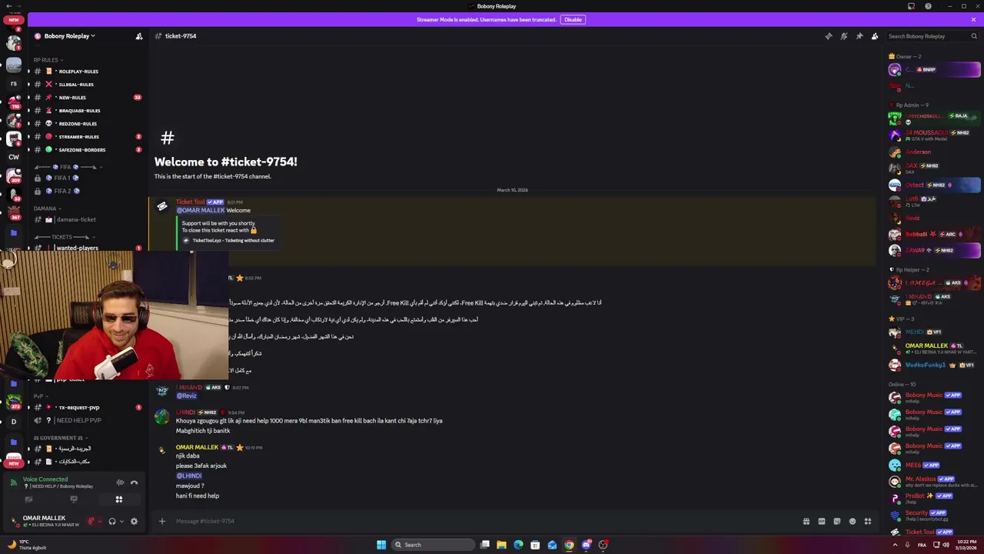
Task: Open the sticker picker
Action: [x=837, y=521]
